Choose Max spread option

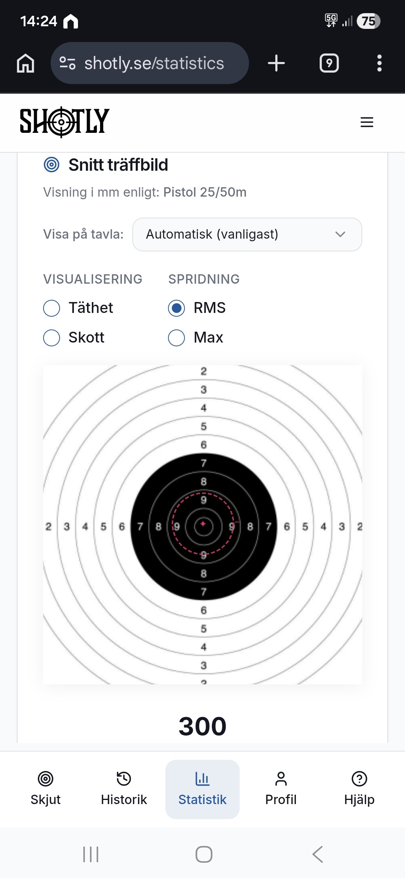click(177, 338)
